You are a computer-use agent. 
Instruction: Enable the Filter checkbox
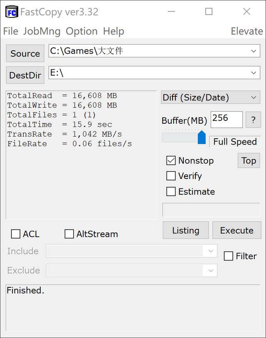[x=228, y=256]
